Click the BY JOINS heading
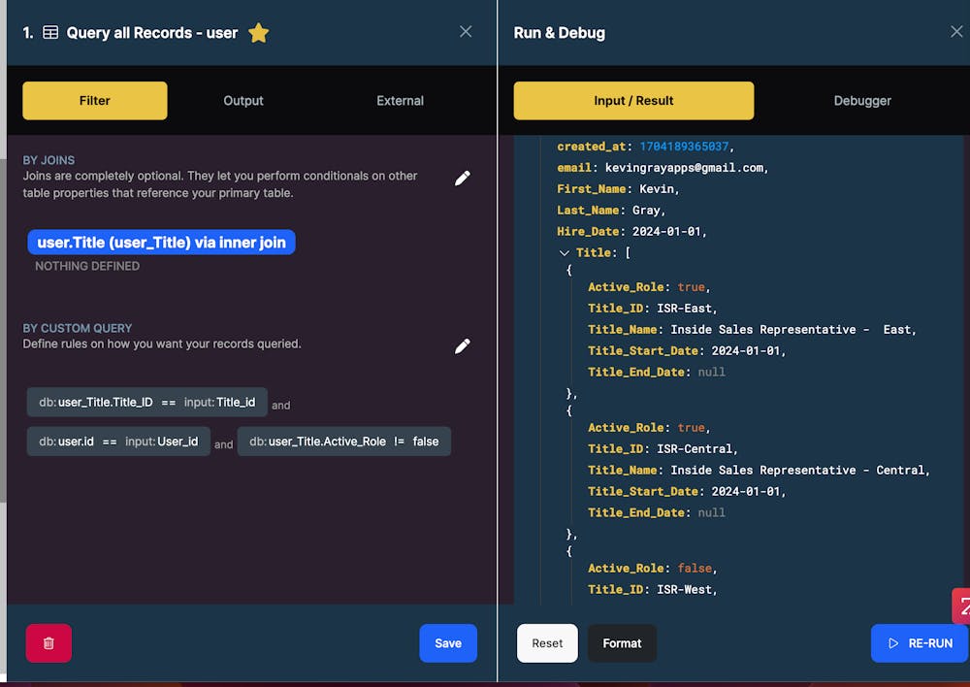The height and width of the screenshot is (687, 970). point(48,160)
